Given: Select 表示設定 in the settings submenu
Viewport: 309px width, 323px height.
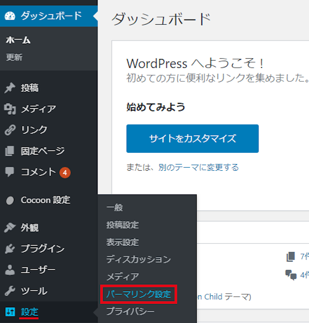Looking at the screenshot, I should coord(123,242).
